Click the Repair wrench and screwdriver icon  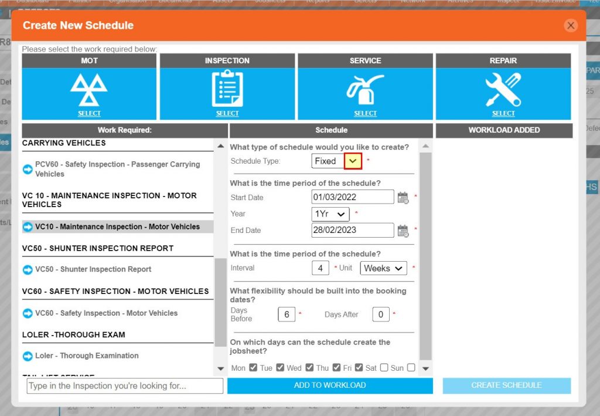(503, 87)
